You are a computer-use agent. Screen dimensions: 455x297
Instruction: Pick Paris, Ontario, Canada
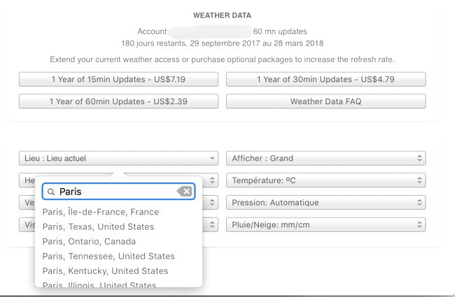pyautogui.click(x=90, y=241)
